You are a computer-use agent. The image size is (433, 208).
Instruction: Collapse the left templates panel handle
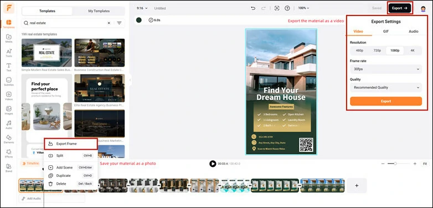(130, 80)
